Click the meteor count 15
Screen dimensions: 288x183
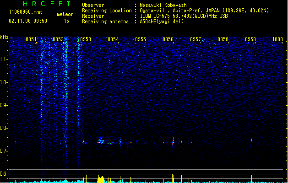pos(66,21)
